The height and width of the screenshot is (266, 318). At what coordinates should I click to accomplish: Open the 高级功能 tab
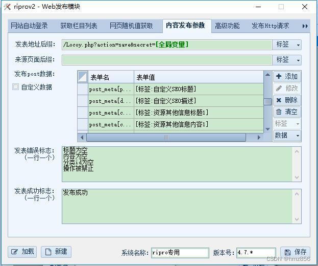pos(227,26)
